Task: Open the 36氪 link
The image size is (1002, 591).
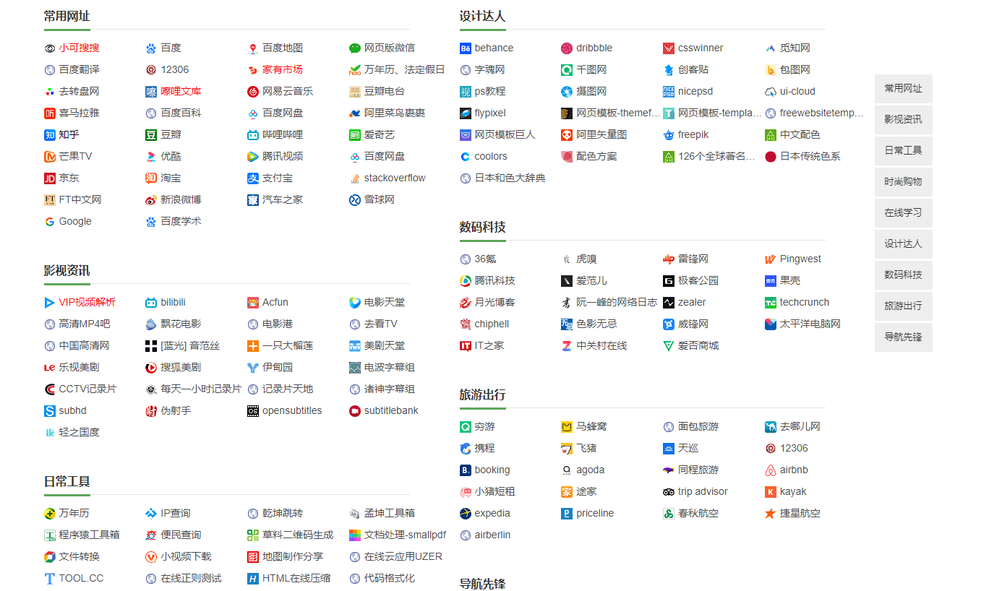Action: click(486, 259)
